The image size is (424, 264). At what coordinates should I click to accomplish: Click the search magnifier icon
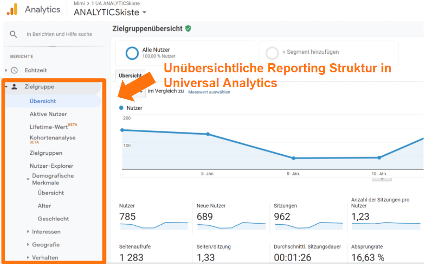click(x=13, y=34)
